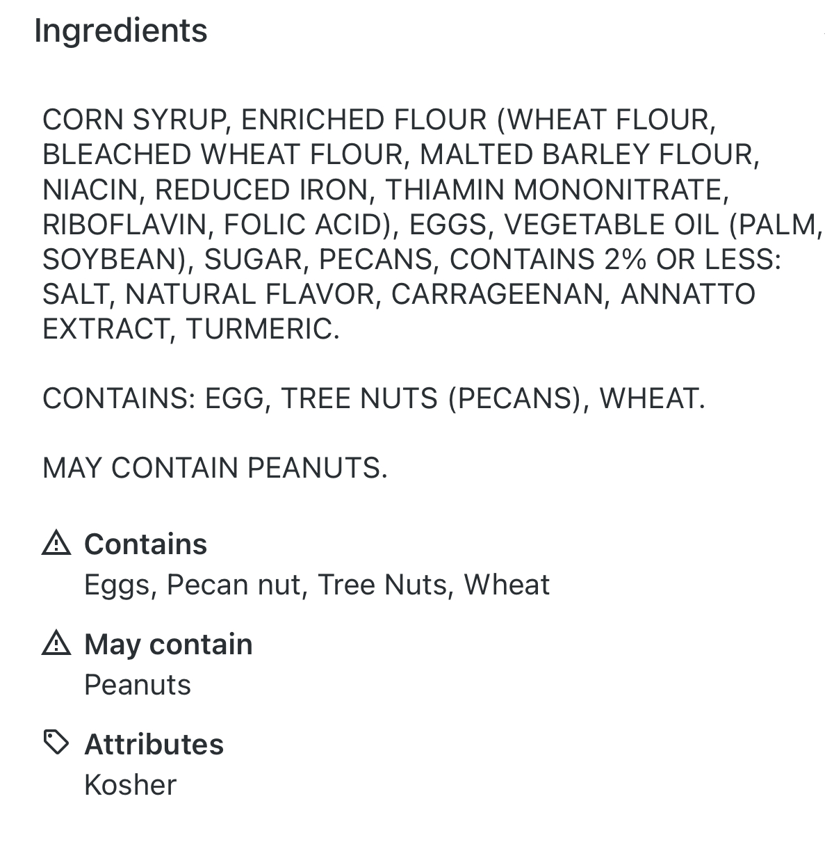The height and width of the screenshot is (842, 825).
Task: Select the Contains label
Action: click(x=145, y=544)
